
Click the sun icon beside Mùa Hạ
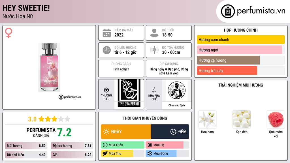(150, 145)
